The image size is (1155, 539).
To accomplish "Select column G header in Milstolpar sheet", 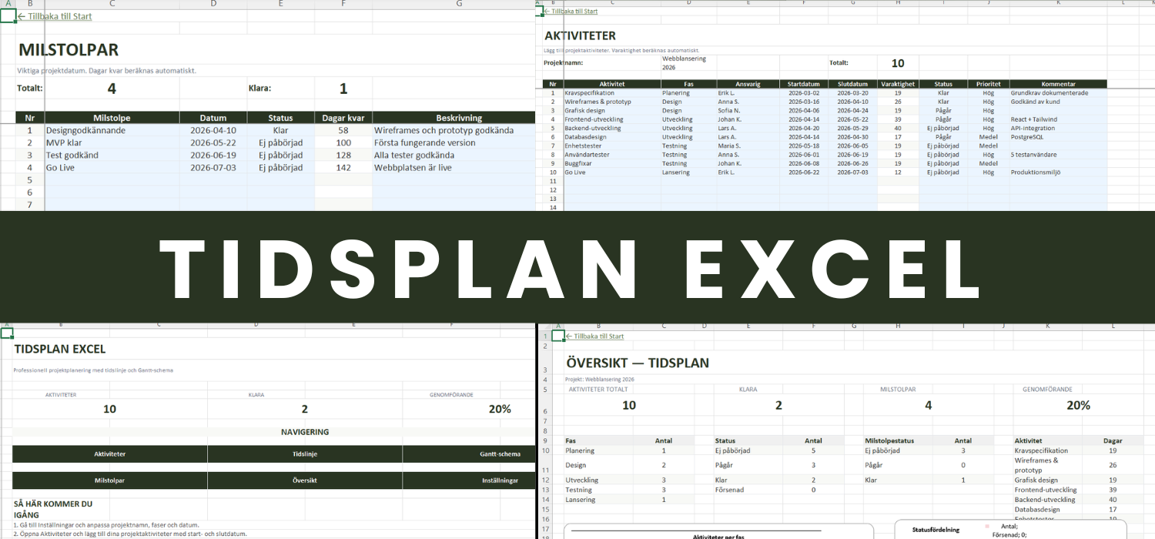I will pyautogui.click(x=459, y=4).
